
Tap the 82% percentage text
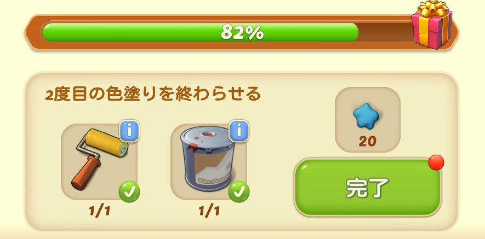[242, 32]
